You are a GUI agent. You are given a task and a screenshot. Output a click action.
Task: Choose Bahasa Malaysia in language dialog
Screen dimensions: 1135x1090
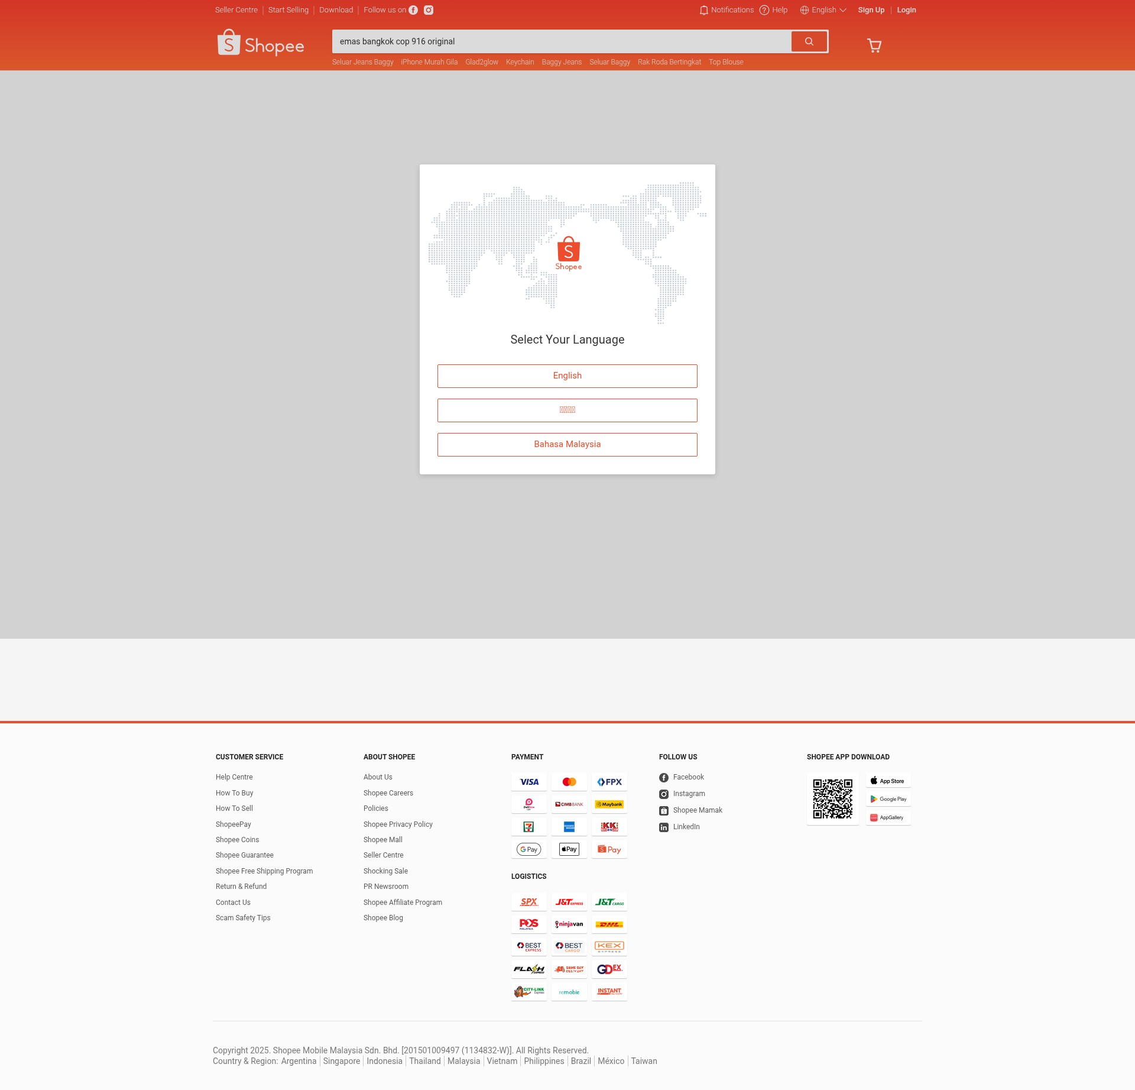pyautogui.click(x=567, y=445)
